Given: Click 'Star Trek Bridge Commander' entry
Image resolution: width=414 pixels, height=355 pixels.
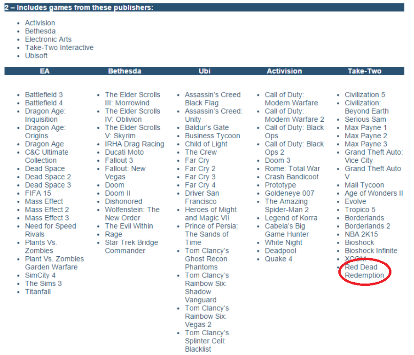Looking at the screenshot, I should click(132, 246).
